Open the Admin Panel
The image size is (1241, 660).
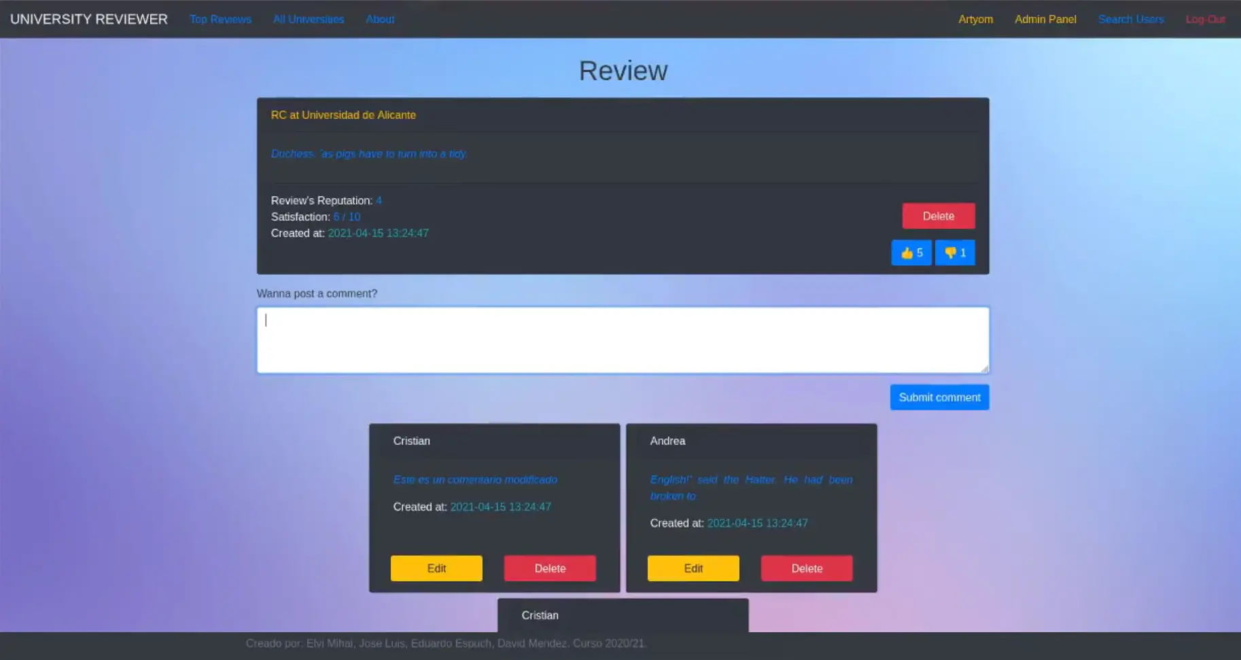(1045, 19)
